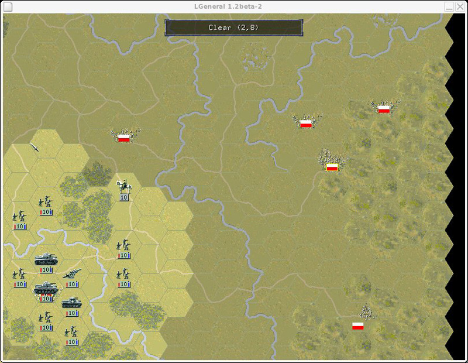
Task: Click the northeasternmost Polish flag town
Action: coord(384,109)
